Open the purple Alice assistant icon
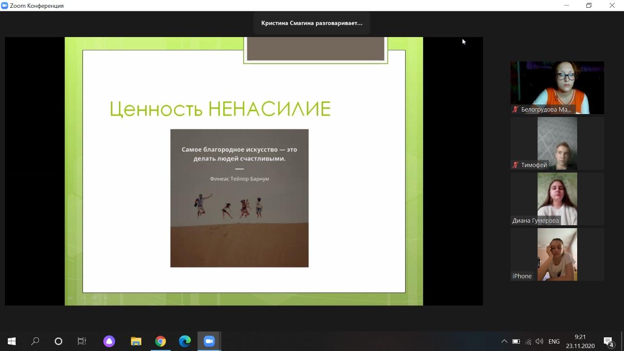The width and height of the screenshot is (624, 351). pos(109,341)
